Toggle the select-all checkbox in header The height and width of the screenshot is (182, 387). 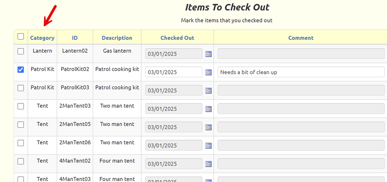point(21,37)
